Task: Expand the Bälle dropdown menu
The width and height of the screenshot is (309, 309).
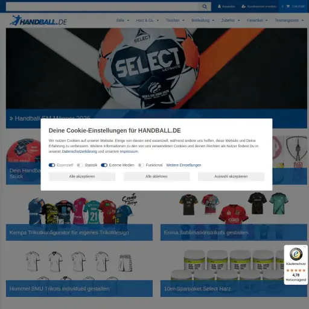Action: tap(123, 21)
